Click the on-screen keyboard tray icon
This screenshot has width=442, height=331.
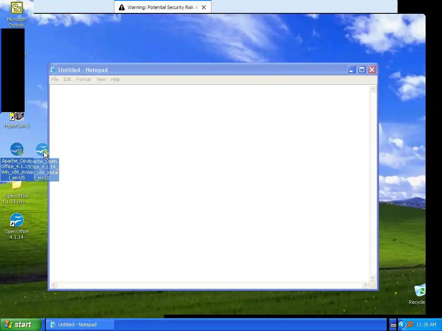pyautogui.click(x=394, y=325)
